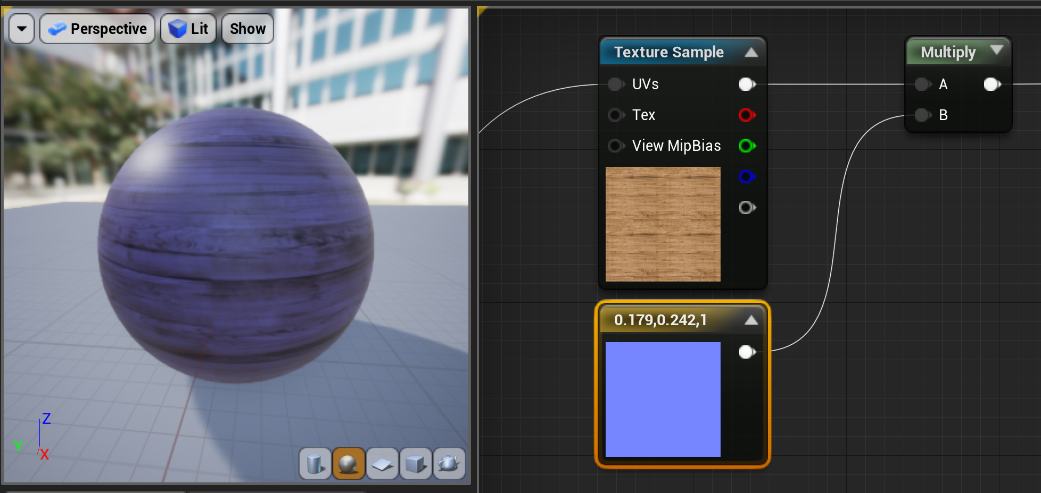Collapse the color constant node preview
This screenshot has width=1041, height=493.
click(751, 320)
